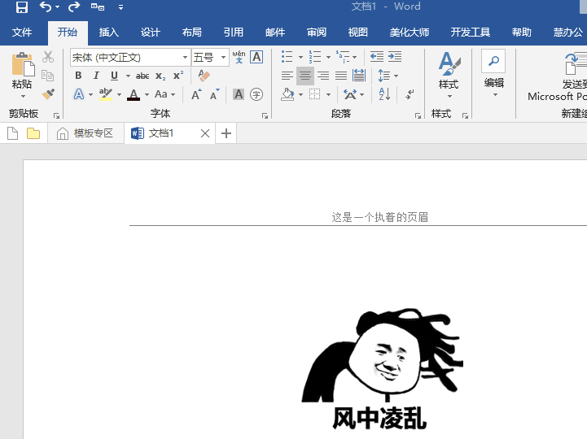587x439 pixels.
Task: Switch to the 审阅 ribbon tab
Action: tap(317, 33)
